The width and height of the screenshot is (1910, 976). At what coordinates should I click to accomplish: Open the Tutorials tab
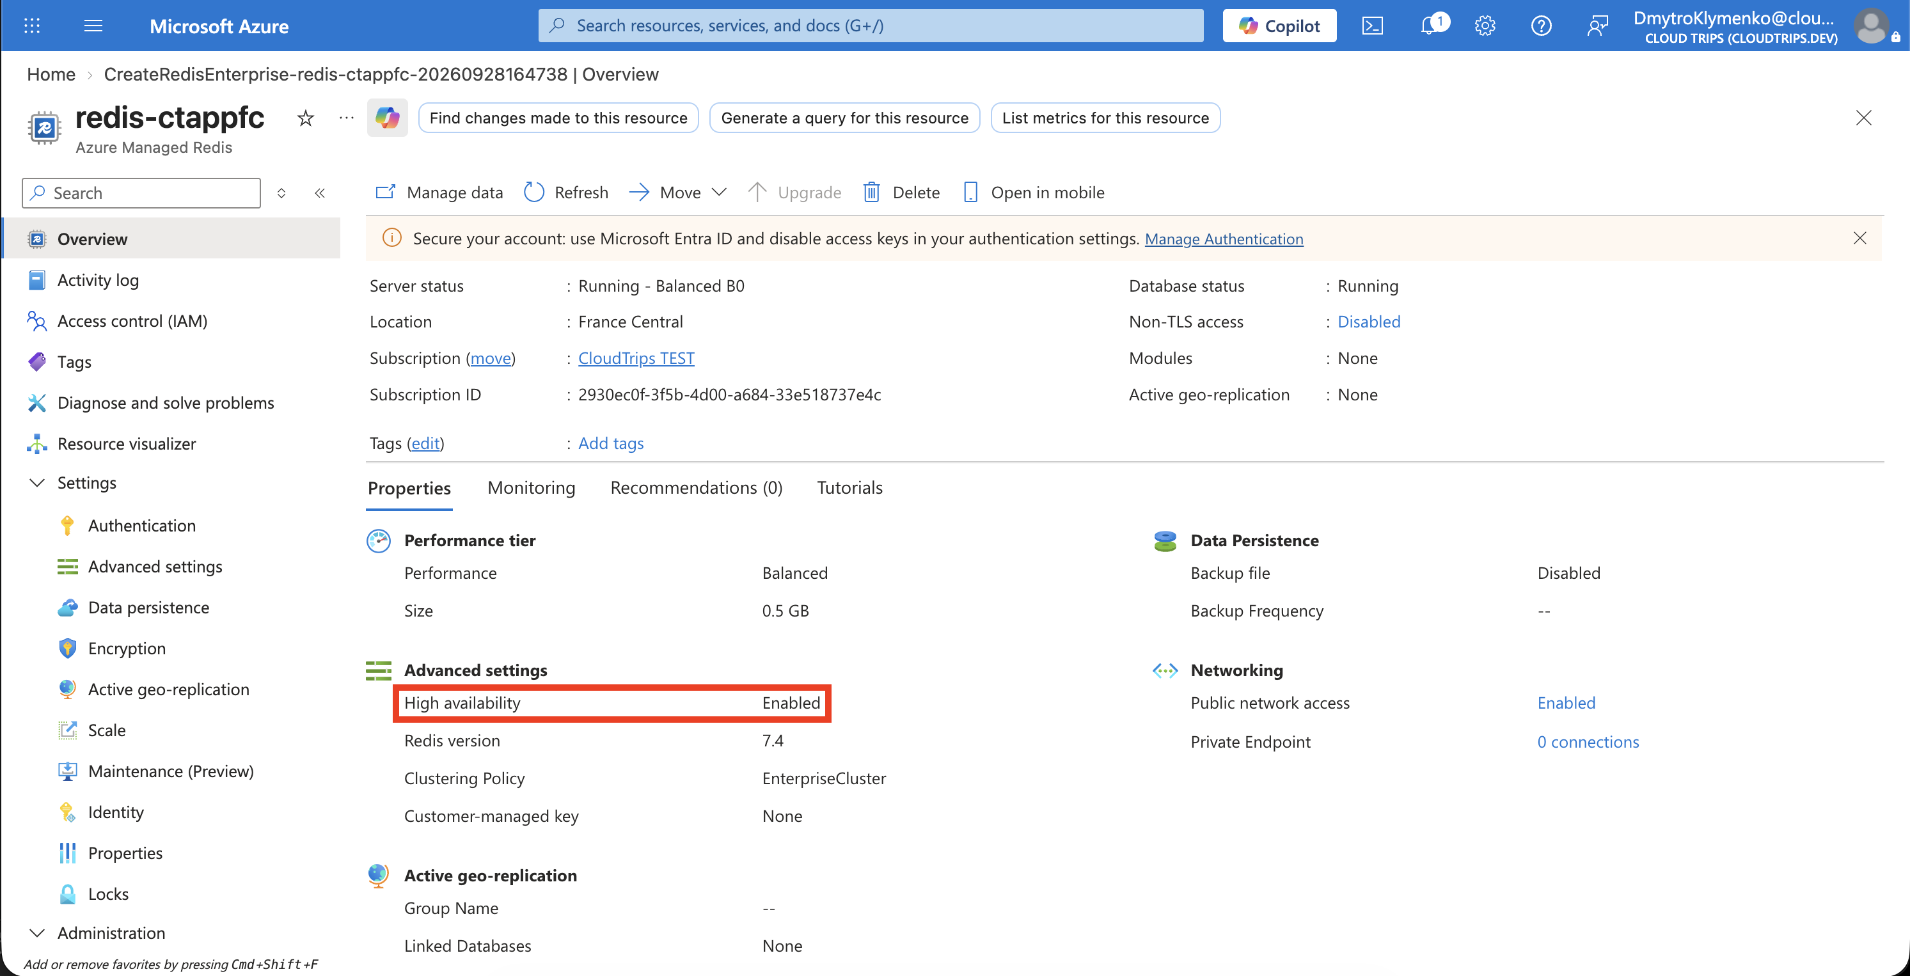point(849,488)
